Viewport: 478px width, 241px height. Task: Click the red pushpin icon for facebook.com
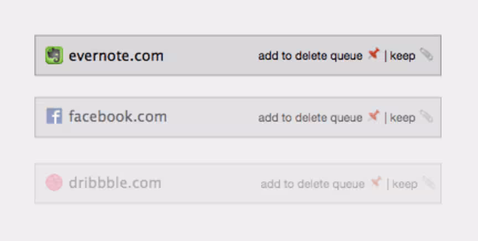374,116
